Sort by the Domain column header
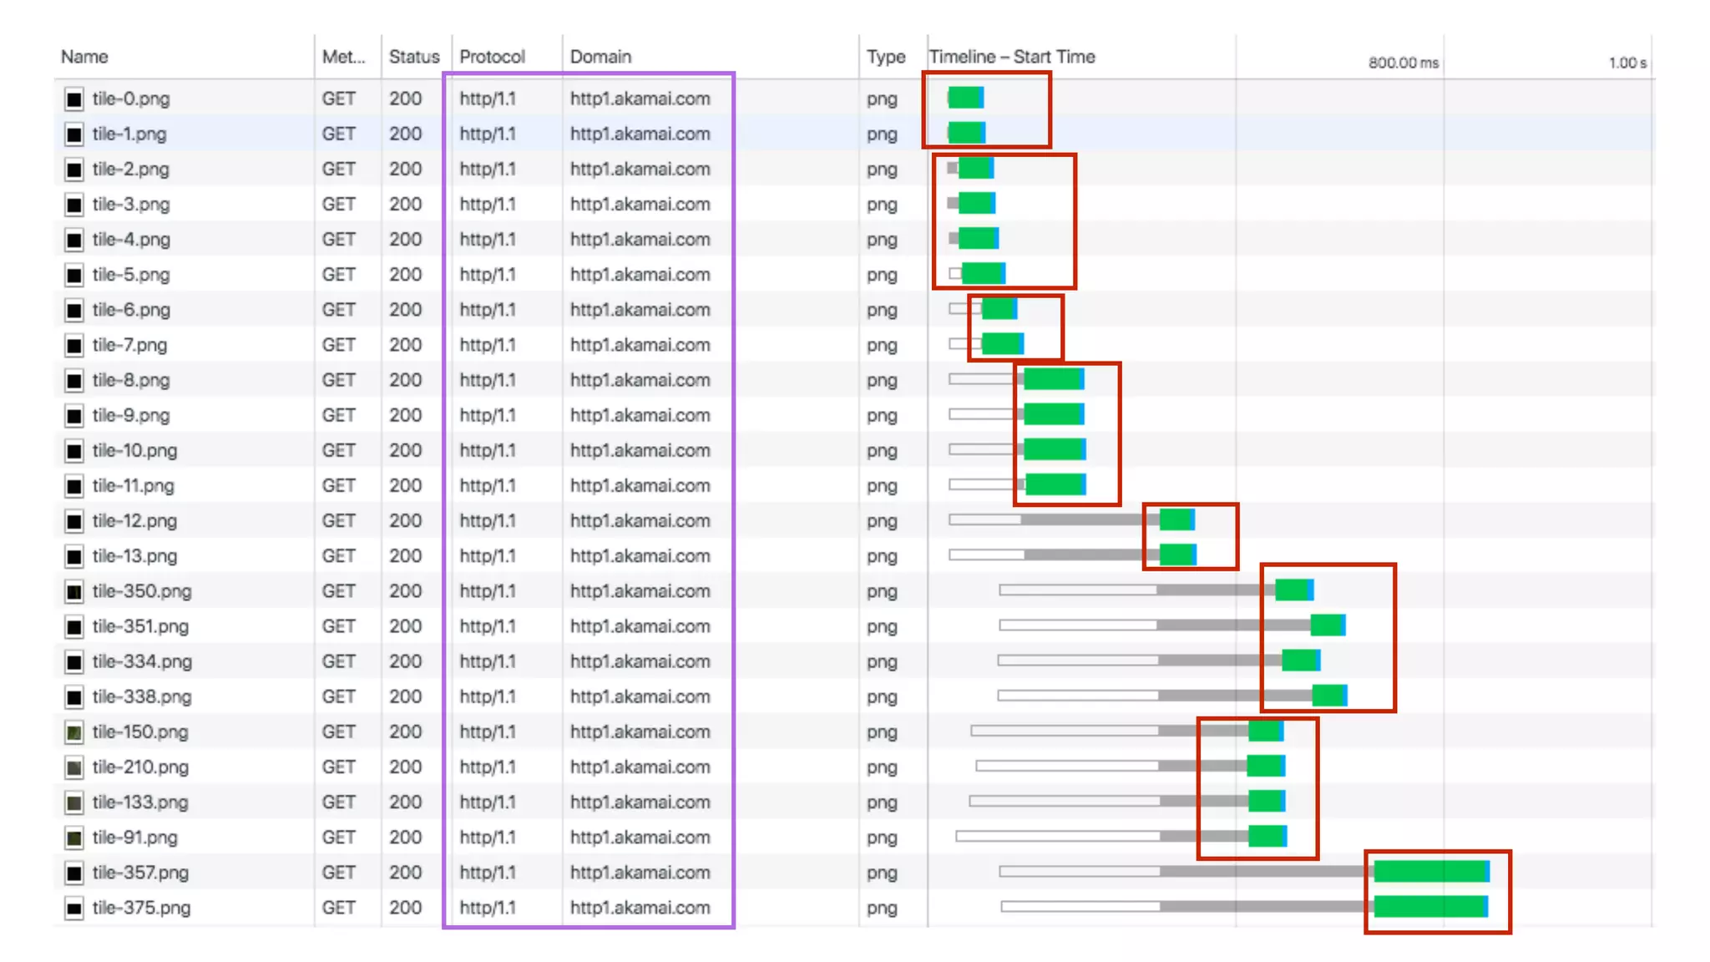Image resolution: width=1710 pixels, height=962 pixels. 600,57
